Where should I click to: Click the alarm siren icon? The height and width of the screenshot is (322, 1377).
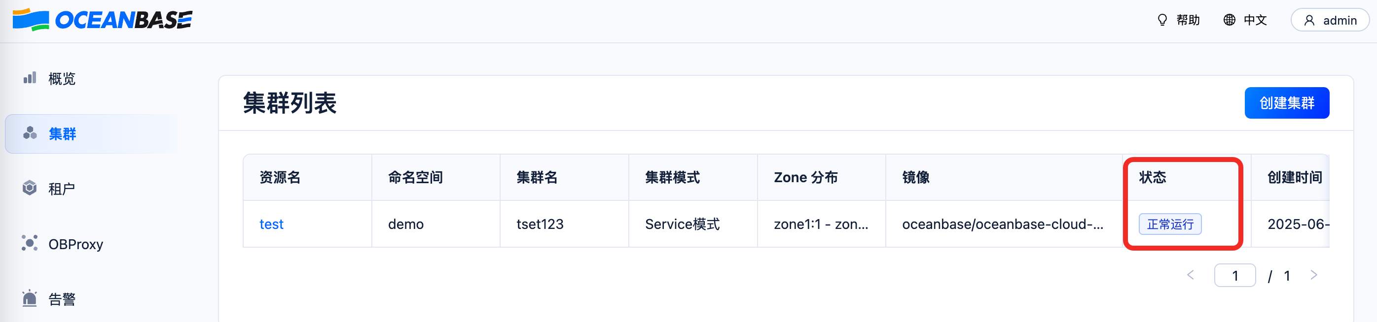[x=30, y=298]
